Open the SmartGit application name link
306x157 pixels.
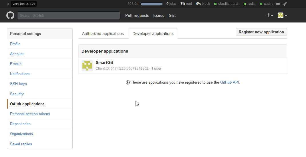pyautogui.click(x=105, y=63)
